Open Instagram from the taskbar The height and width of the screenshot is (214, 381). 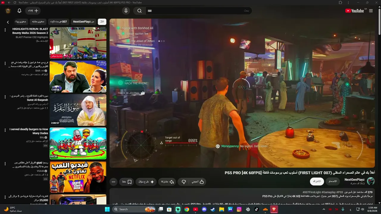[239, 209]
